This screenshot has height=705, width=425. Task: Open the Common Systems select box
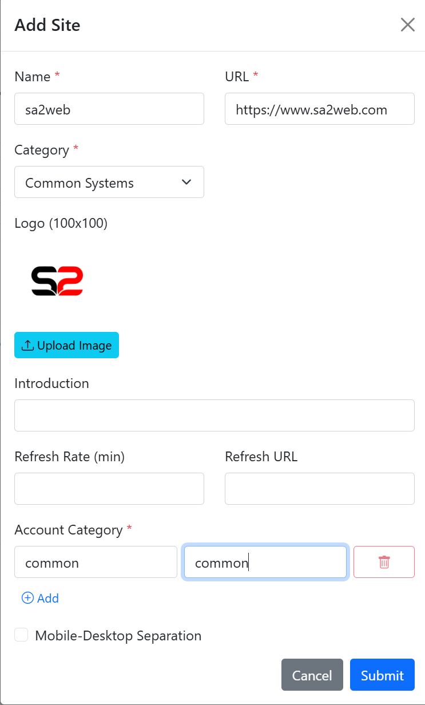click(x=109, y=182)
